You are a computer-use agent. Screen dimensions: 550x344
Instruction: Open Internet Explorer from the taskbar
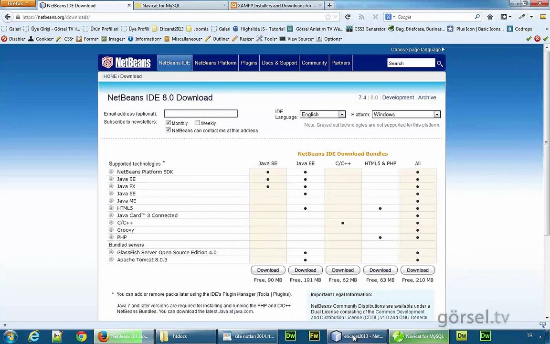[x=34, y=336]
